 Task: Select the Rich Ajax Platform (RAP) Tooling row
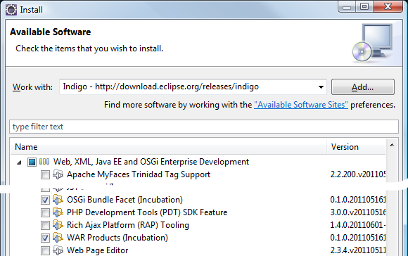tap(128, 225)
